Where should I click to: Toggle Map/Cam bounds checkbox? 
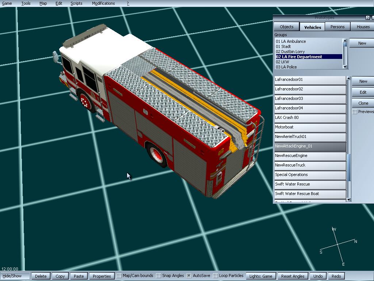tap(119, 276)
